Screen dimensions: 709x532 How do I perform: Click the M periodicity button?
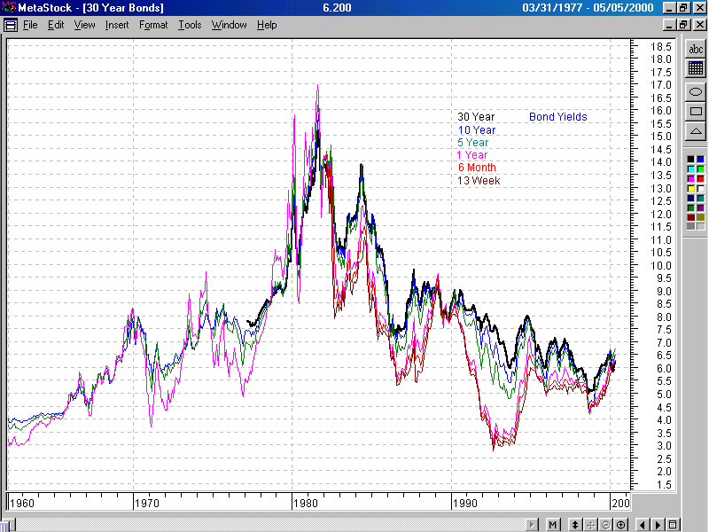(x=552, y=525)
